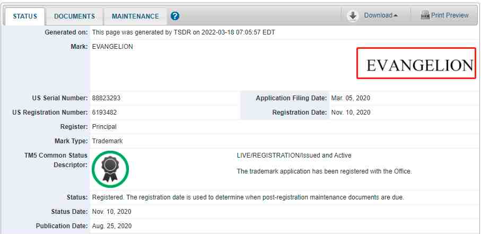Viewport: 481px width, 234px height.
Task: Click the small caret next to Download
Action: pos(396,16)
